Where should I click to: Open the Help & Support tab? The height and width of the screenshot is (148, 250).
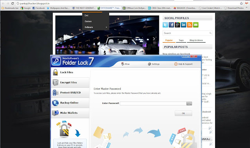183,64
